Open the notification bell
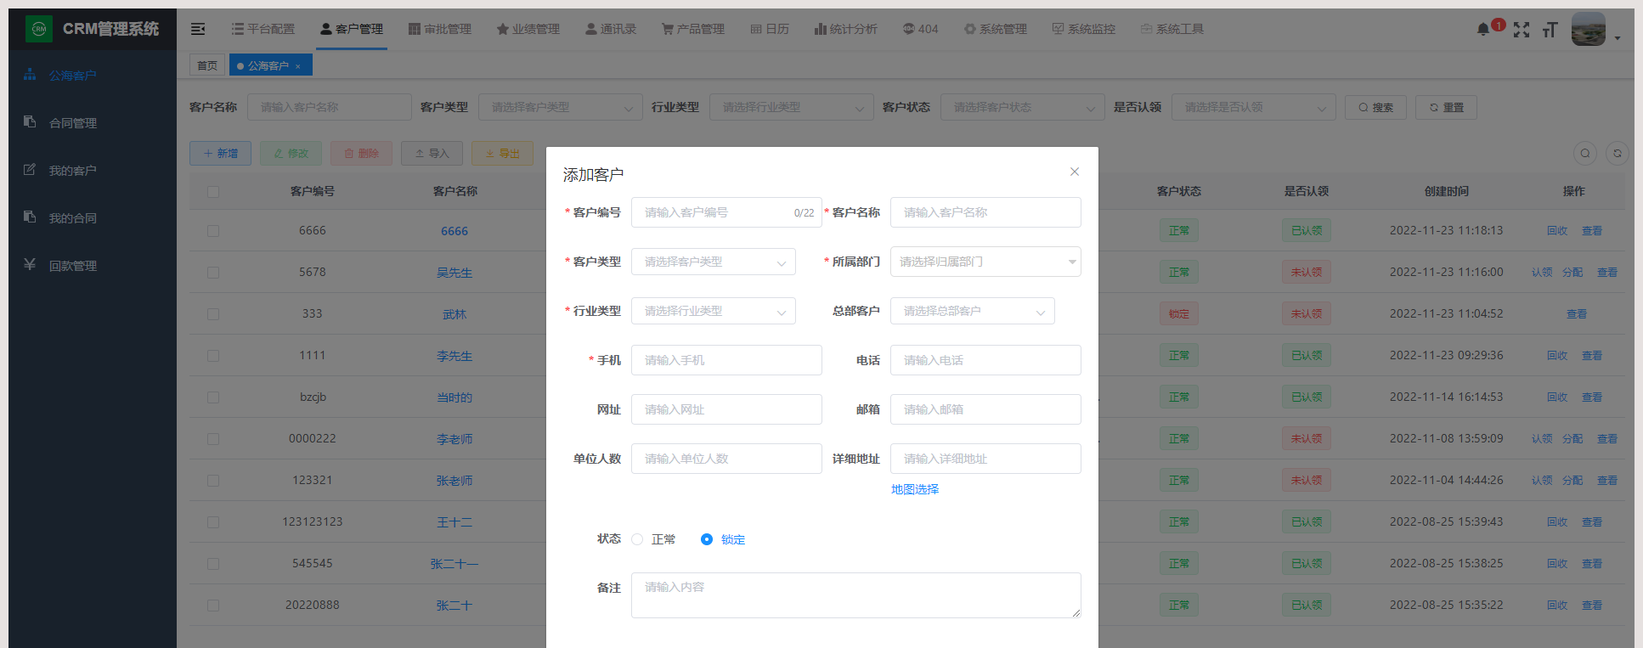Image resolution: width=1643 pixels, height=648 pixels. 1483,29
